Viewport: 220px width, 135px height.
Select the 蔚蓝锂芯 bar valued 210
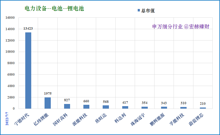203,108
